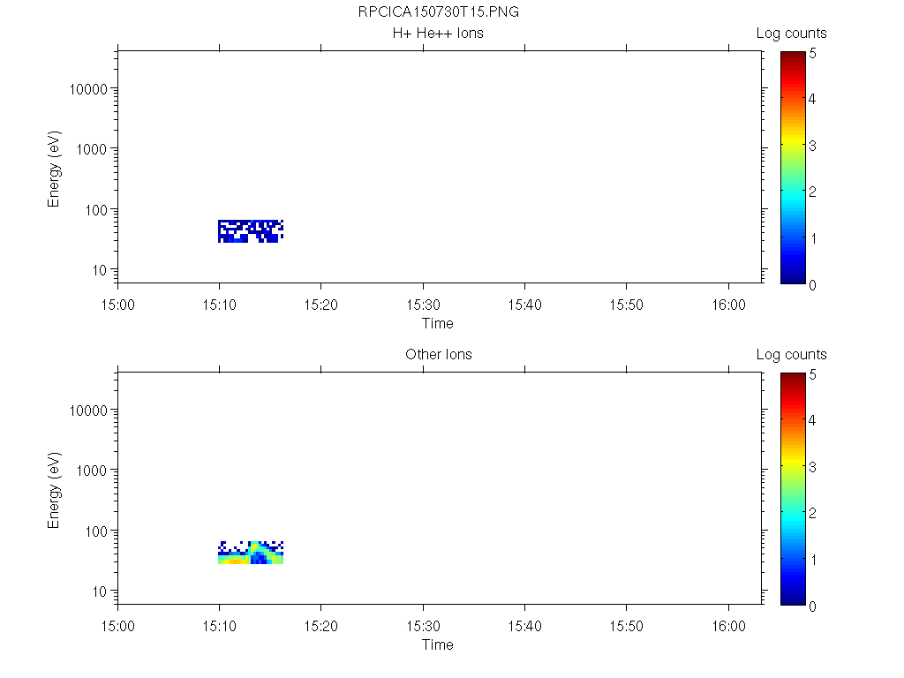Click the value 0 on the H+ He++ Ions colorbar

(x=812, y=285)
